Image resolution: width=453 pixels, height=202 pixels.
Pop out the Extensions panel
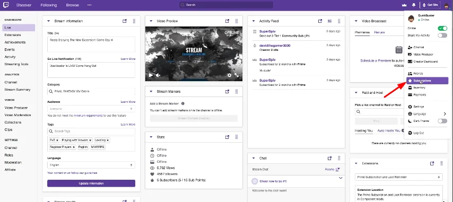432,163
